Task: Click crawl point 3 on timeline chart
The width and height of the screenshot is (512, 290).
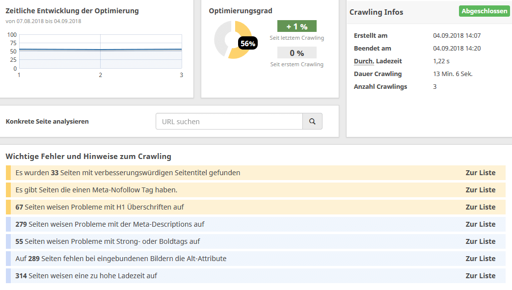Action: pyautogui.click(x=181, y=50)
